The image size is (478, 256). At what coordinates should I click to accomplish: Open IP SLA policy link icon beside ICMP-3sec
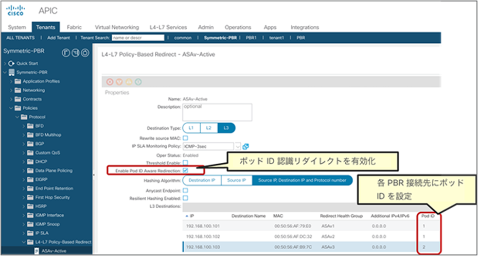tap(245, 146)
